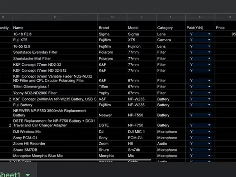236x177 pixels.
Task: Select 'Shortstache Mist Filter' cell
Action: click(55, 59)
